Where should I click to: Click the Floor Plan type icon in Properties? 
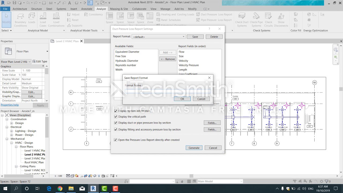8,51
